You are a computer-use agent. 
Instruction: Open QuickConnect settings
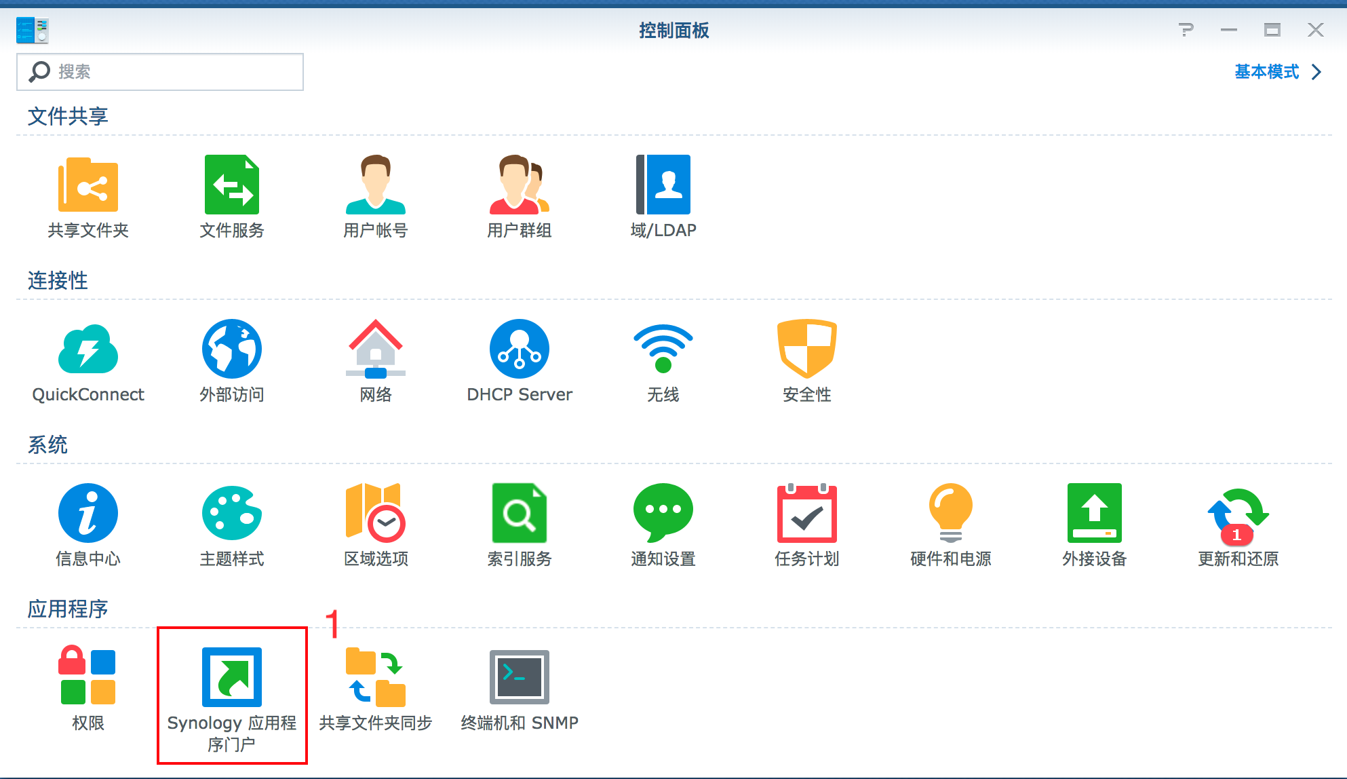[88, 349]
